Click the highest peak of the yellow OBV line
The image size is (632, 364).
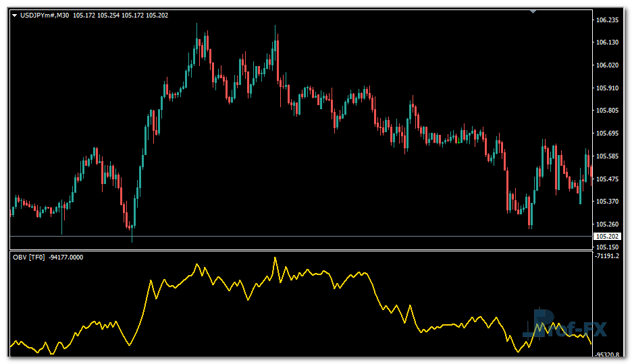coord(275,258)
